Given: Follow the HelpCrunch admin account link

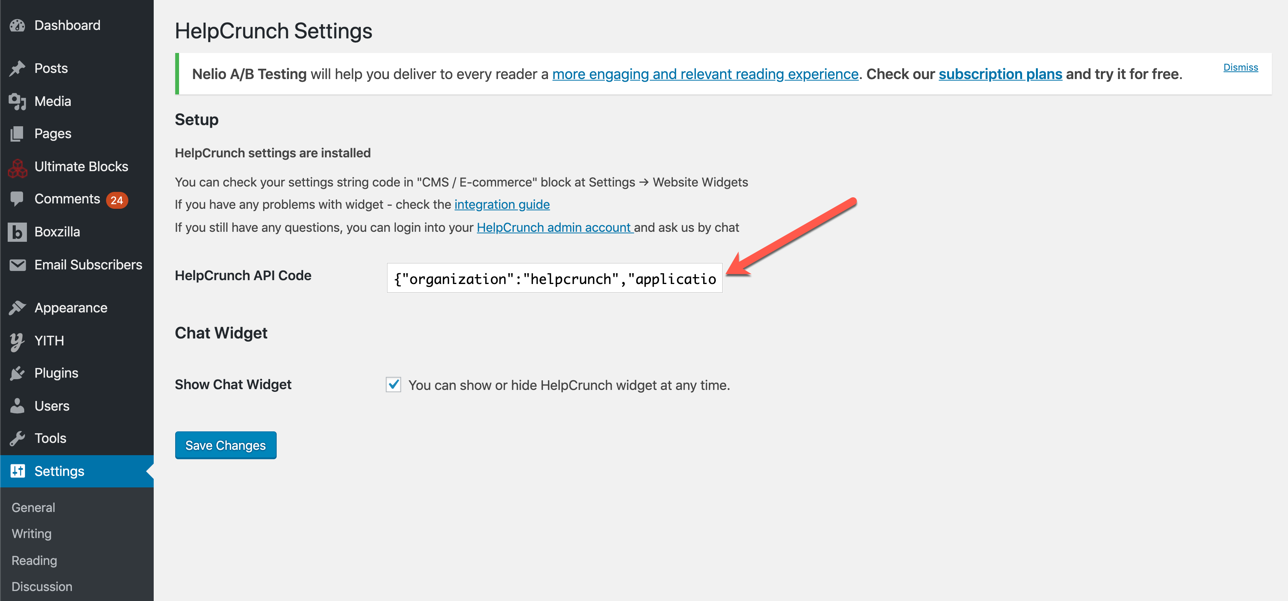Looking at the screenshot, I should tap(555, 228).
